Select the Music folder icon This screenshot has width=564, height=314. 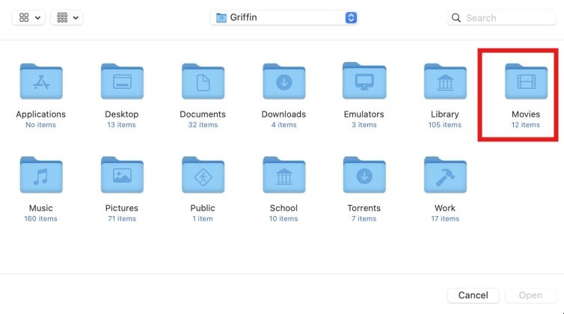[41, 175]
